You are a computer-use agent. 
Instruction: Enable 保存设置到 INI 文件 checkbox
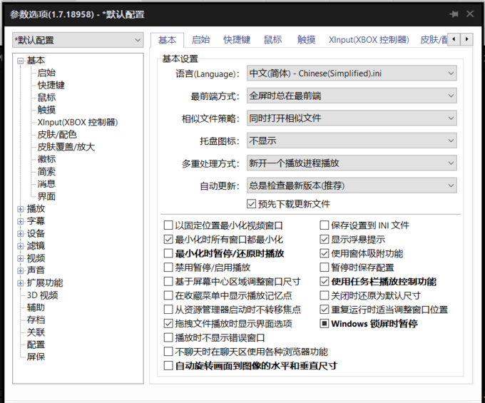coord(325,225)
